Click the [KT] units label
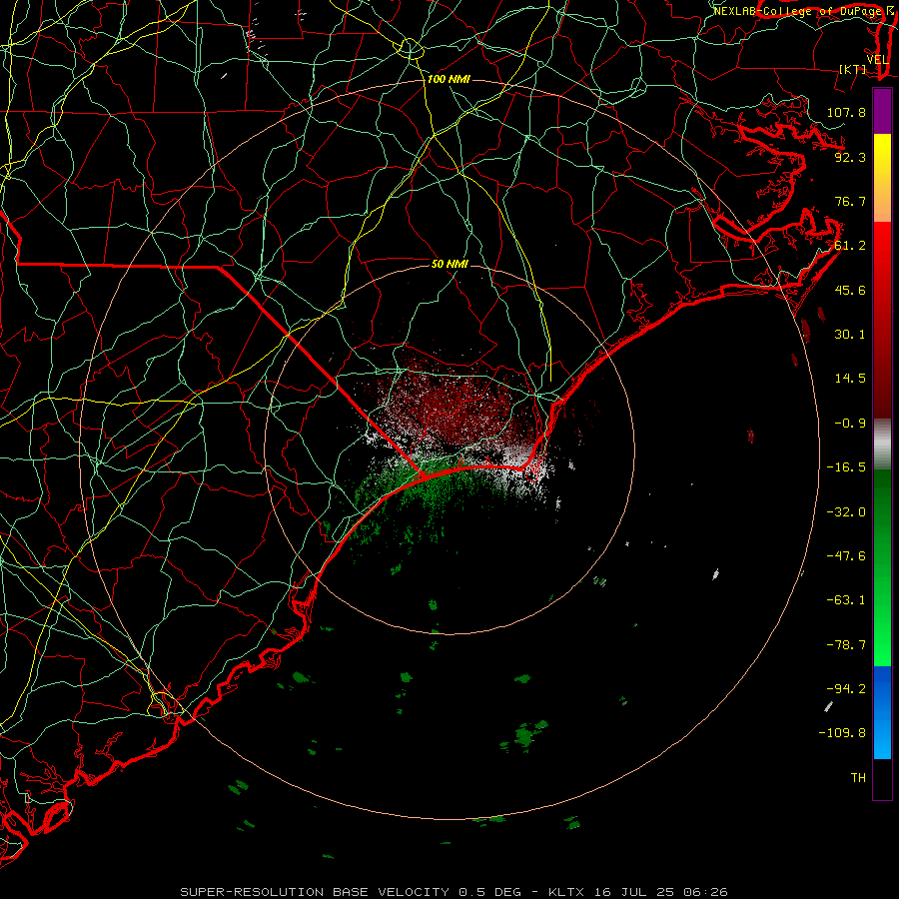The height and width of the screenshot is (899, 899). pyautogui.click(x=853, y=69)
